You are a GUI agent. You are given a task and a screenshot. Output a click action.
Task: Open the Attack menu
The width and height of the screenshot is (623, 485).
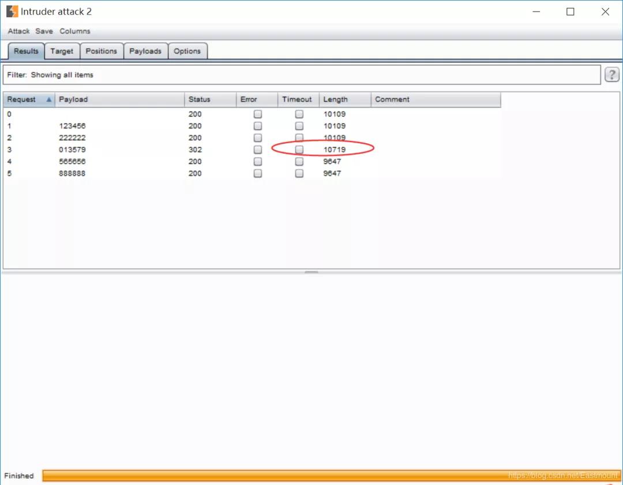click(18, 31)
